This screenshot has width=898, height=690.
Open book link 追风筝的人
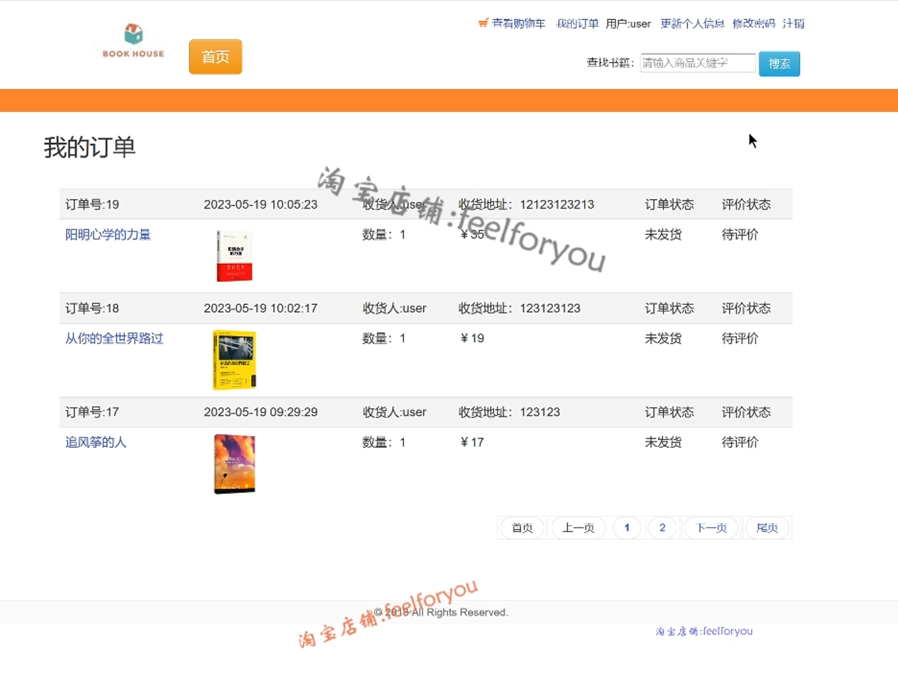tap(96, 442)
